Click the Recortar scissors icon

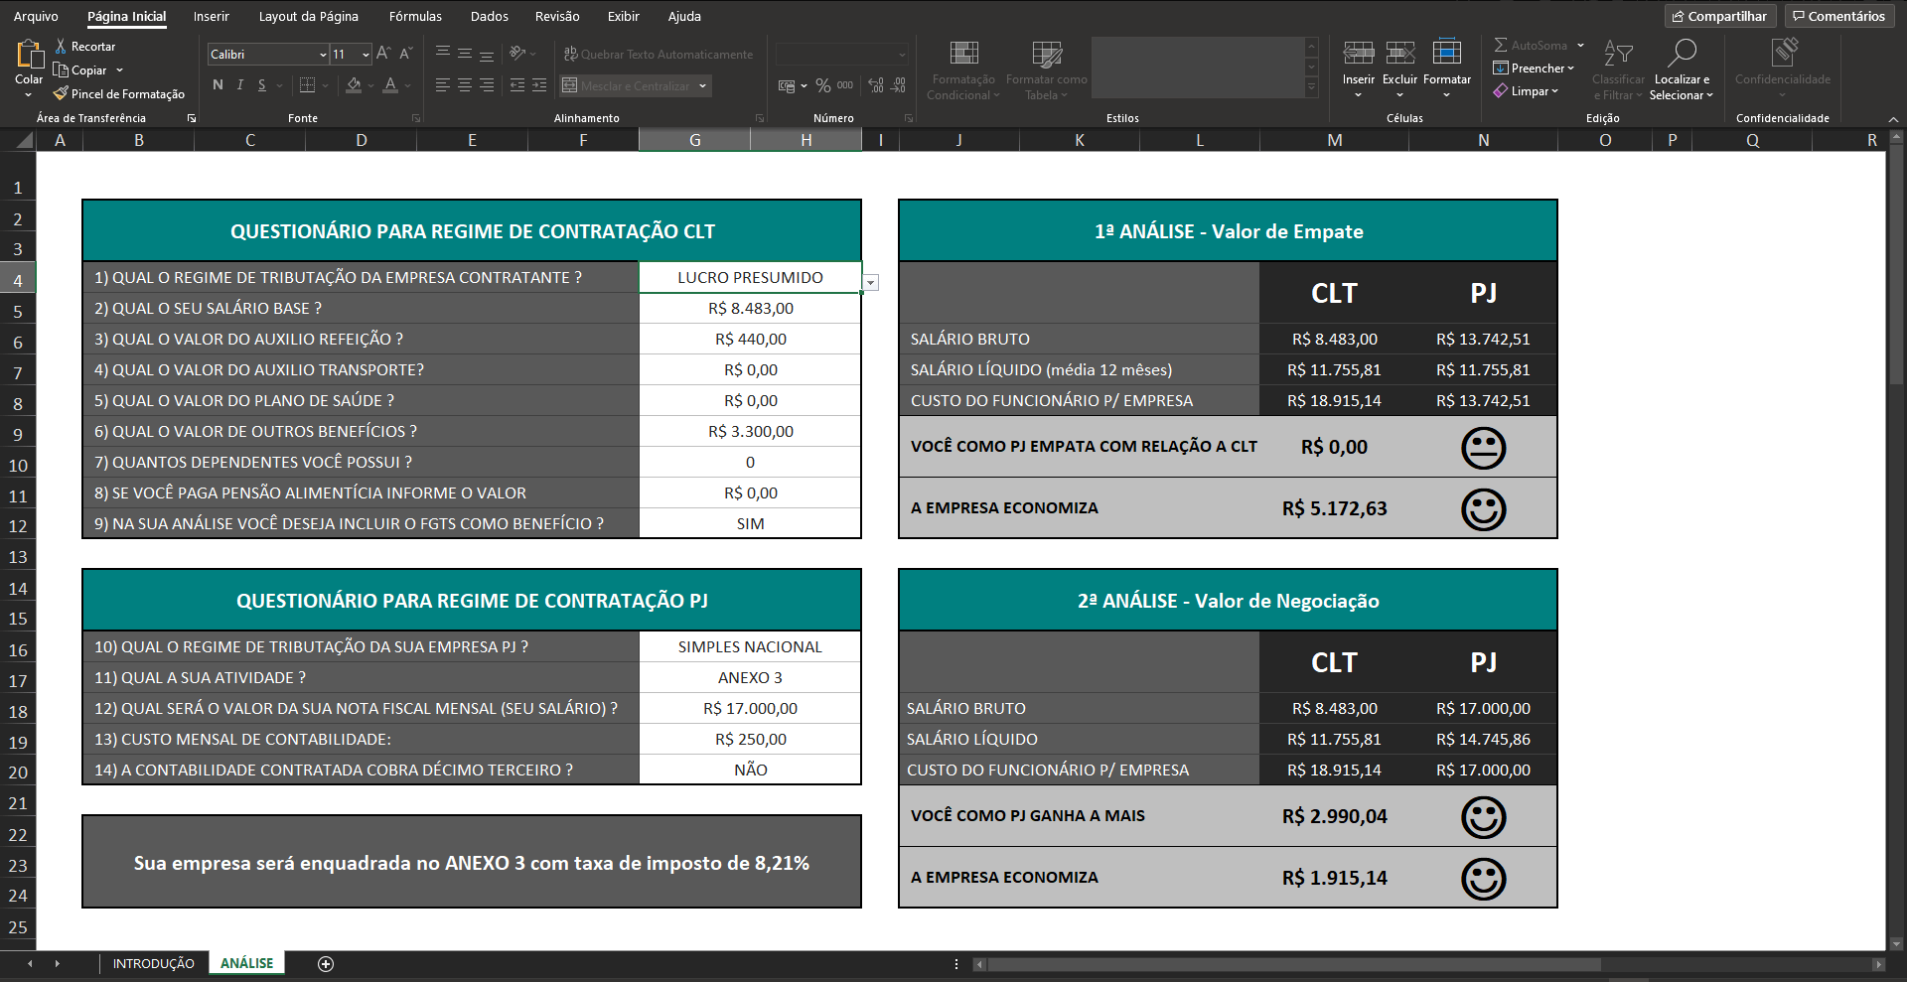coord(61,47)
